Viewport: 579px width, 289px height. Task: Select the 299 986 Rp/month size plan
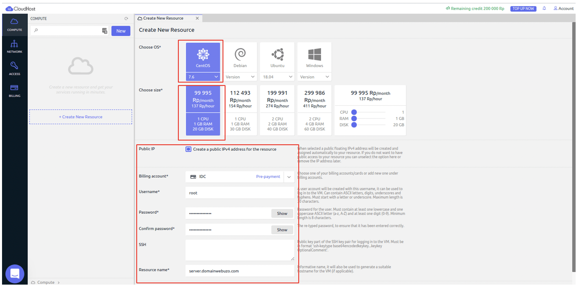[315, 110]
